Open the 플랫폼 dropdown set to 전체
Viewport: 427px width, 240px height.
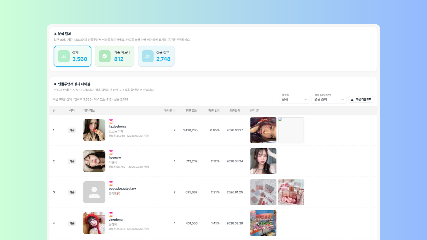click(294, 99)
